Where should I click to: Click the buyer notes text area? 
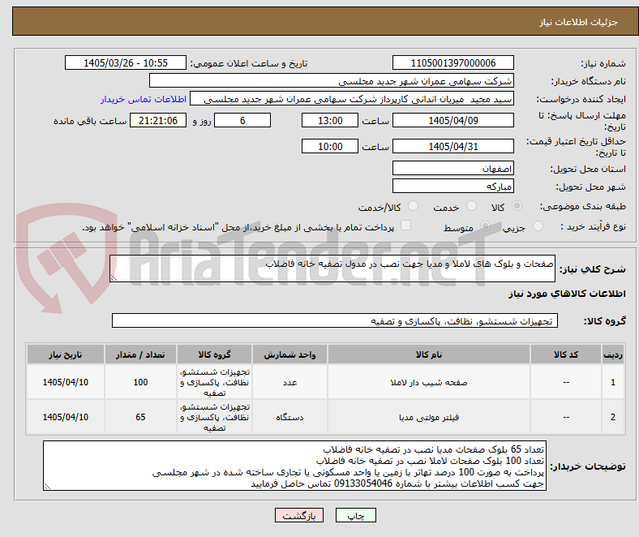(x=294, y=466)
